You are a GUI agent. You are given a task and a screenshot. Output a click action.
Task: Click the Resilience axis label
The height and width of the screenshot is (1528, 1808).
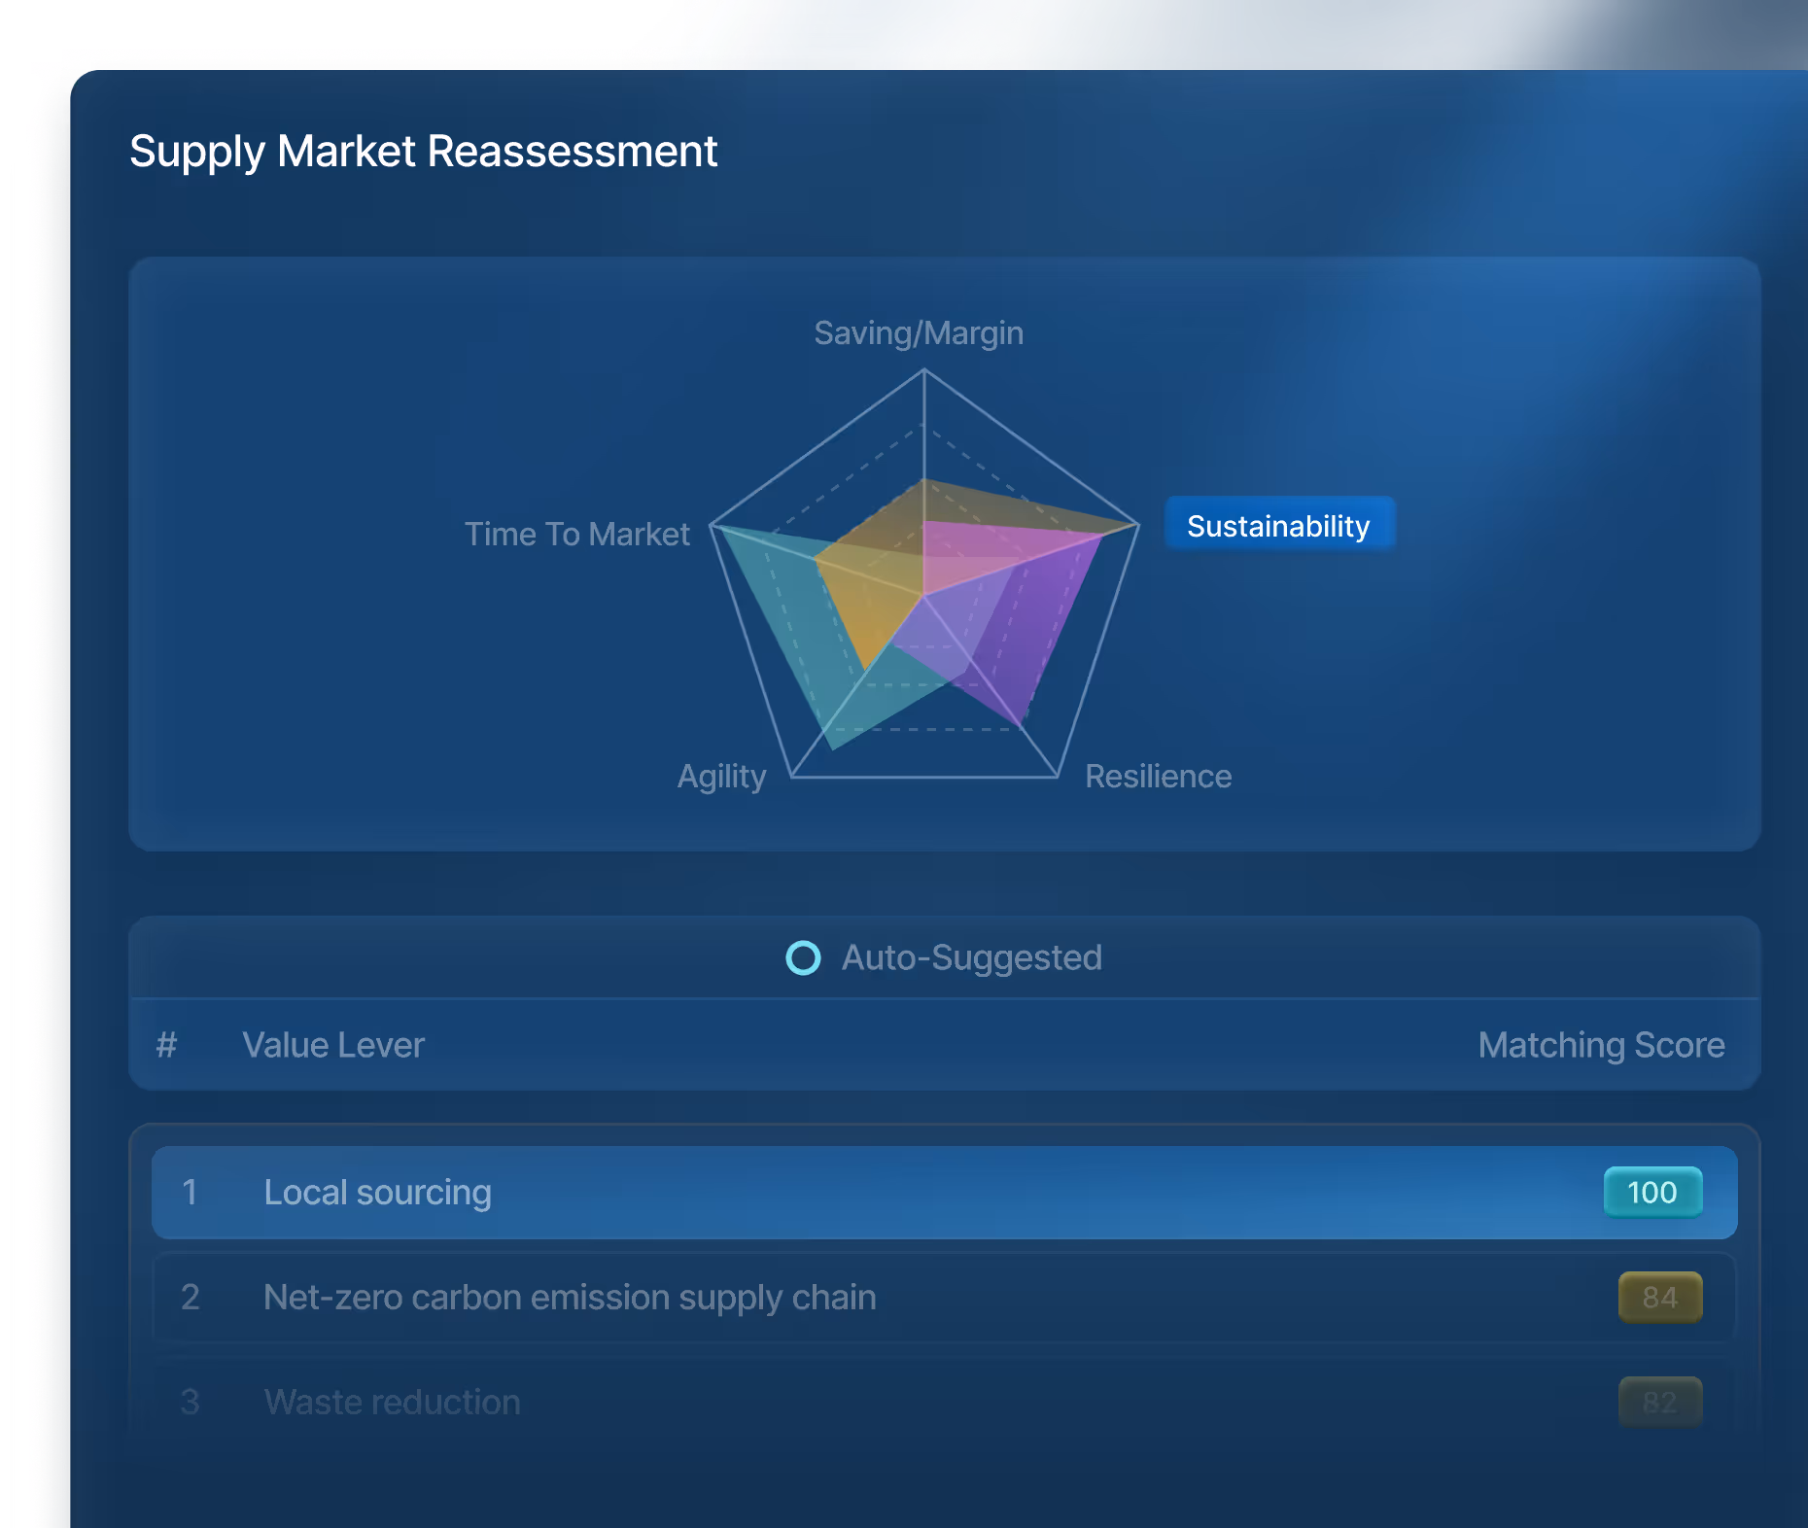coord(1158,777)
